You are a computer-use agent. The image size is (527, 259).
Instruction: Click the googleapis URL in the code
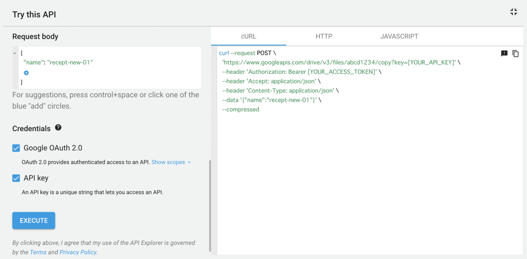coord(338,63)
